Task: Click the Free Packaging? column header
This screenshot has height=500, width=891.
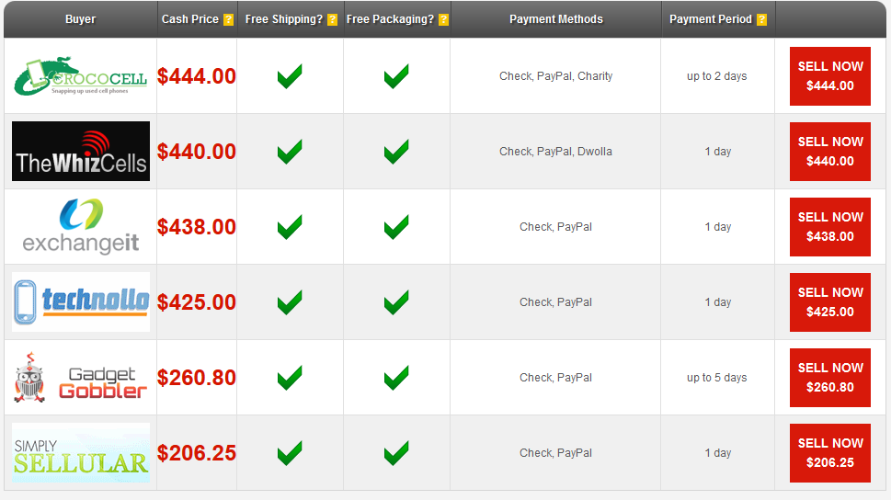Action: (397, 19)
